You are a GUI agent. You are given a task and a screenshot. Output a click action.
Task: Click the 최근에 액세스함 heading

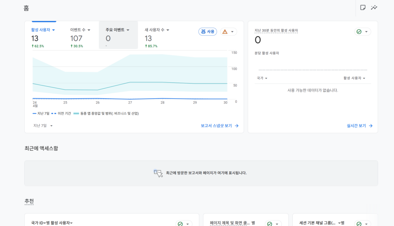[41, 148]
